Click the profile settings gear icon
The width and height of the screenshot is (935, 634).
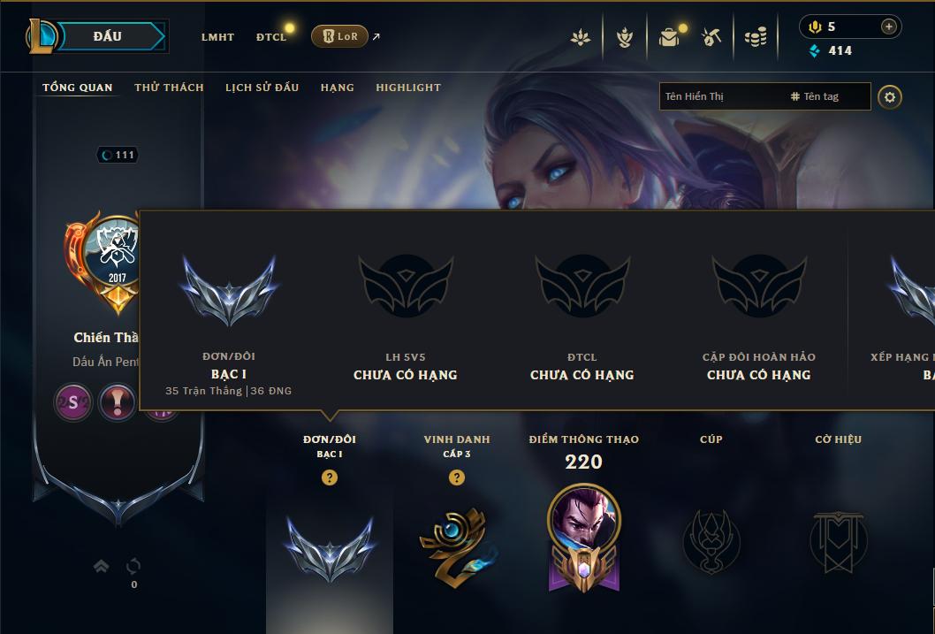pyautogui.click(x=890, y=97)
